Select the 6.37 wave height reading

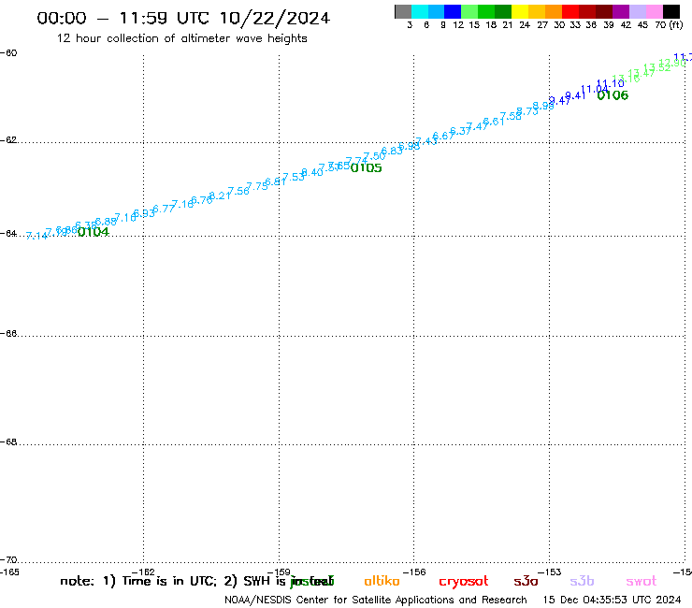point(460,131)
